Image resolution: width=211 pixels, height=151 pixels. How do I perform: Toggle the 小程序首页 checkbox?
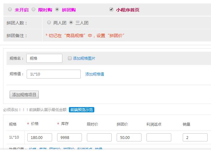(111, 10)
